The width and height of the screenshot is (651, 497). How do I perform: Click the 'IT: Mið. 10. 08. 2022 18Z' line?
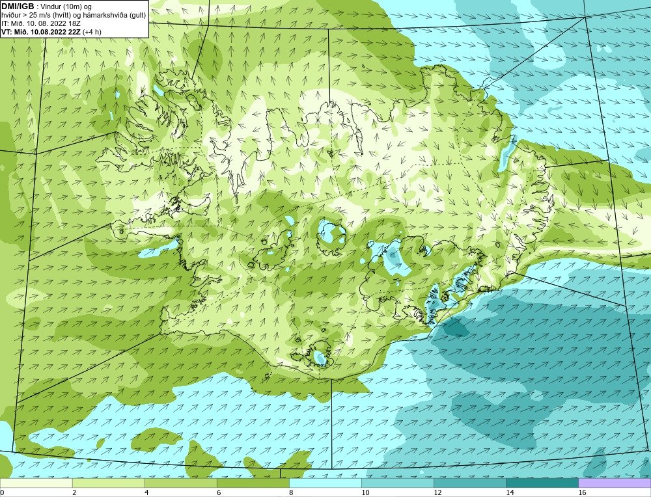[40, 23]
